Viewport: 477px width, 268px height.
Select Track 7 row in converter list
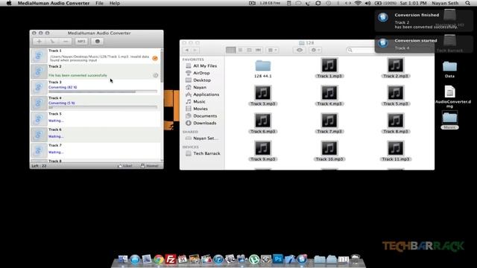coord(95,150)
